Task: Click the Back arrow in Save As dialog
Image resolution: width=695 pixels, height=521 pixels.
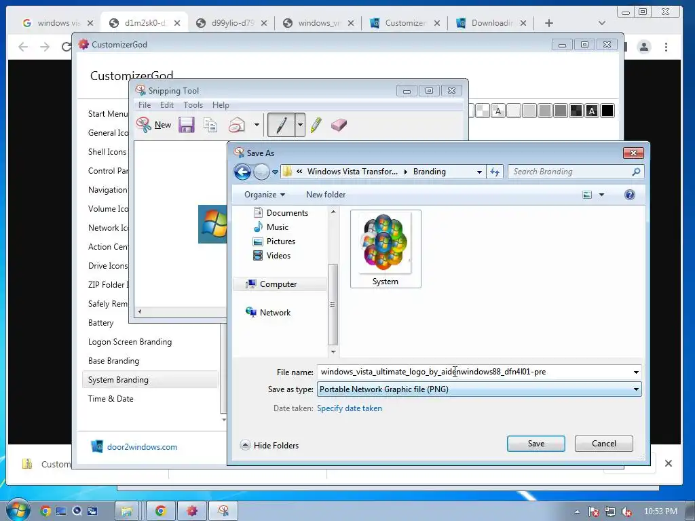Action: click(242, 172)
